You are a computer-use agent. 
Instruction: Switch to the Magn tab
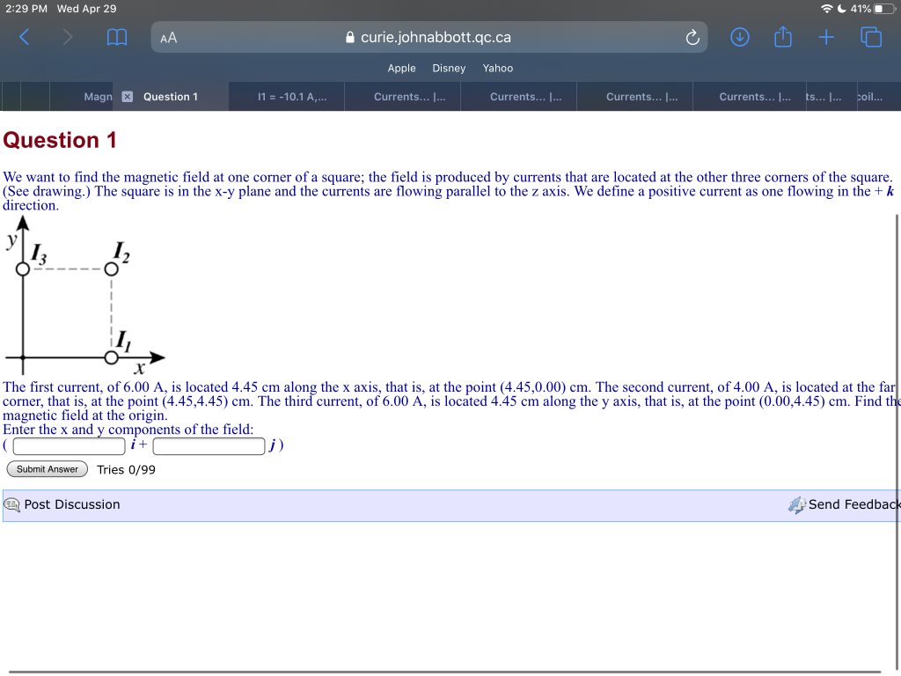coord(82,97)
